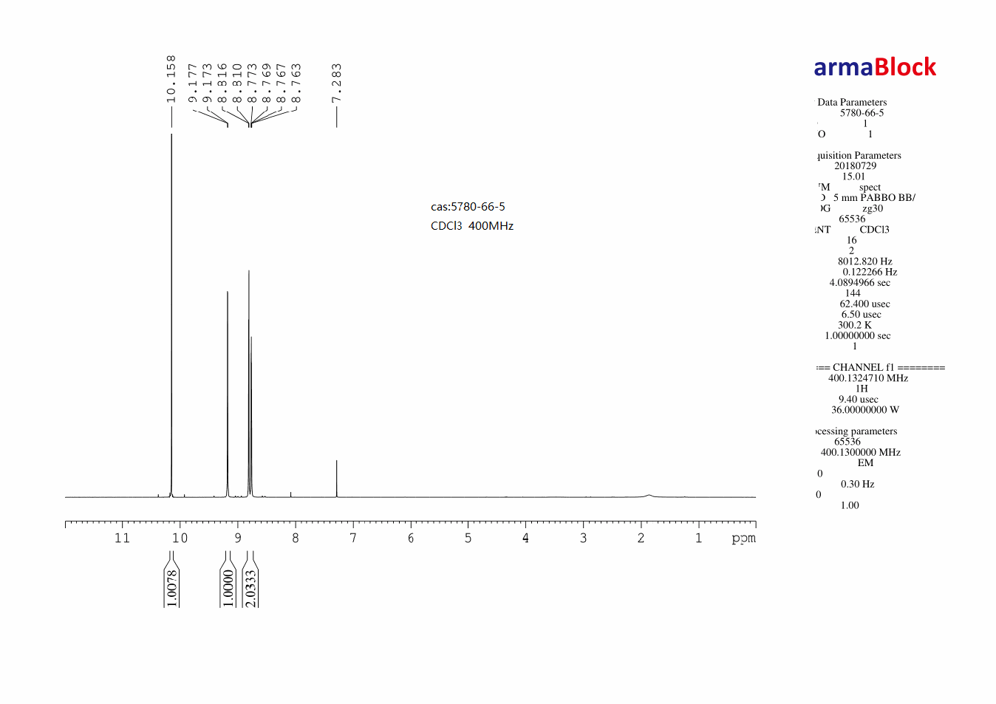Click the tall peak at 10.158 ppm
This screenshot has height=704, width=996.
click(x=171, y=314)
